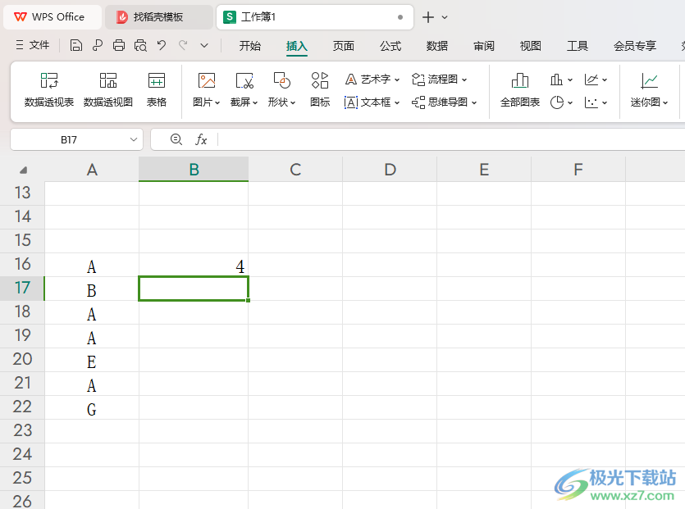Select cell B16 containing 4
685x509 pixels.
click(194, 265)
